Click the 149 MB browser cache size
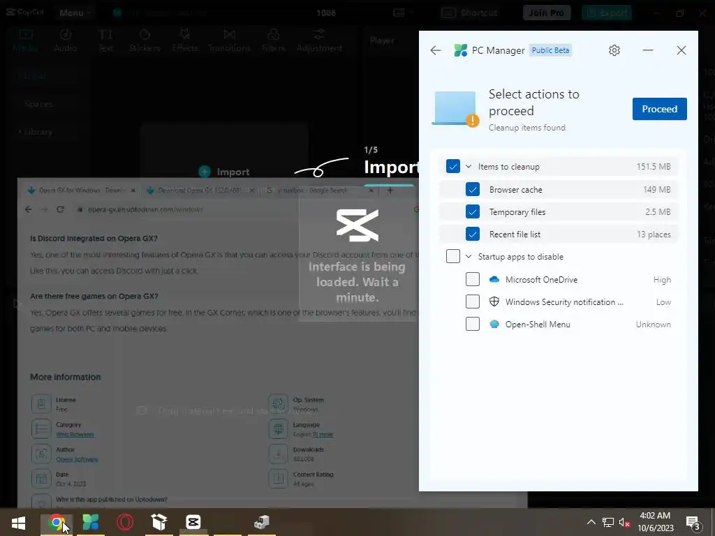The image size is (715, 536). 656,189
